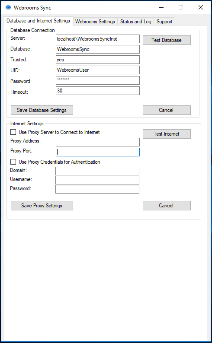212x343 pixels.
Task: Click the Test Internet button
Action: point(167,134)
